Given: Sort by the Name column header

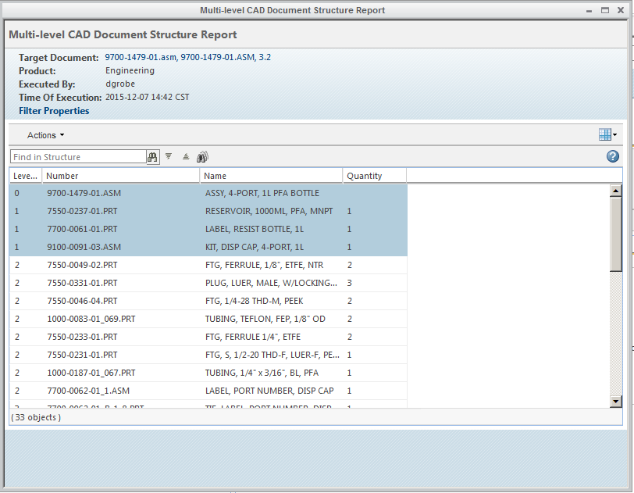Looking at the screenshot, I should (x=271, y=176).
